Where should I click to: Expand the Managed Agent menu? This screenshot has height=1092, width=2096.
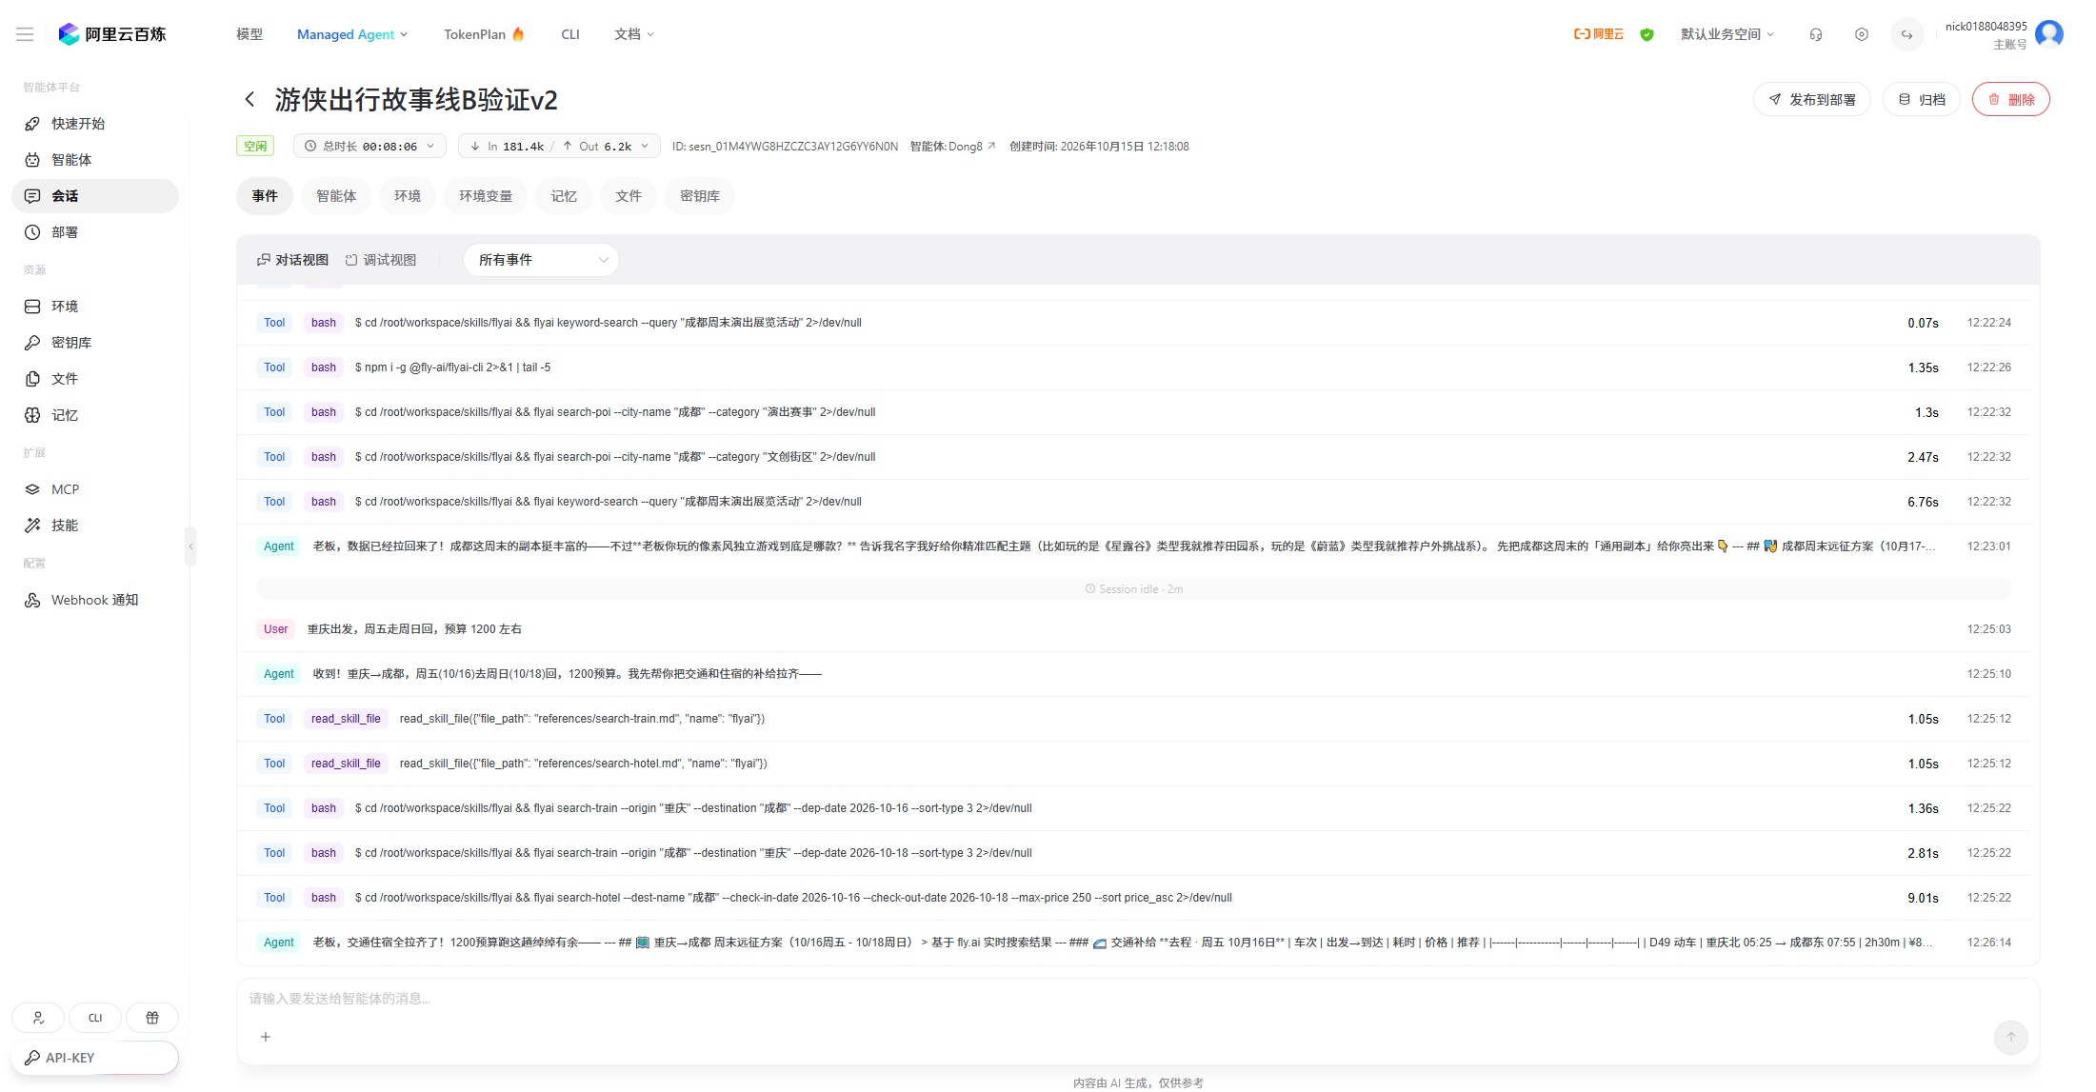[x=352, y=34]
